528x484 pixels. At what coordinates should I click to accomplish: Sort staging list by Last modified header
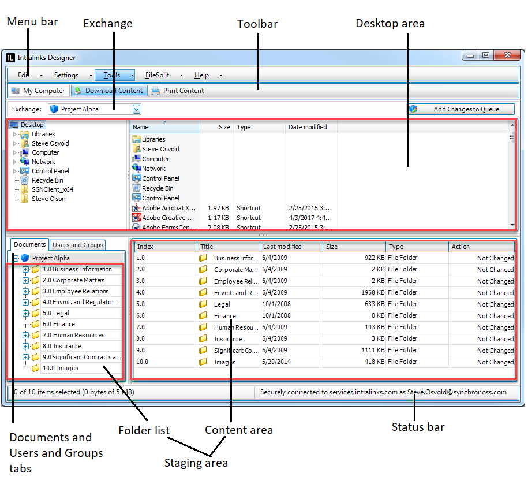point(291,247)
